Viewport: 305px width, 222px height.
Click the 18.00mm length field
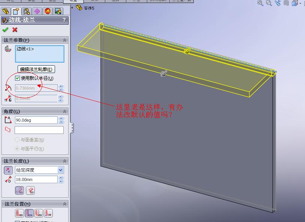(x=36, y=179)
